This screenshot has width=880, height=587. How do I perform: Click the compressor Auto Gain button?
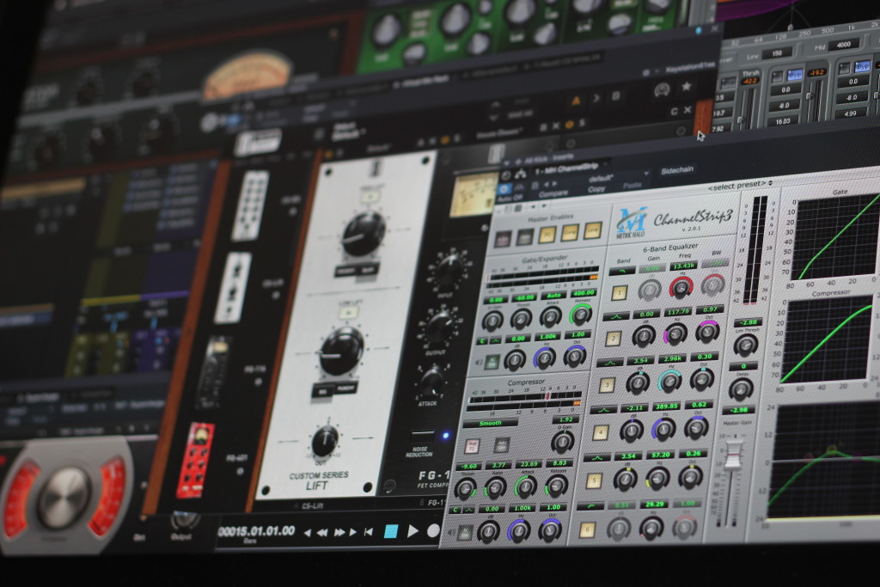coord(501,445)
